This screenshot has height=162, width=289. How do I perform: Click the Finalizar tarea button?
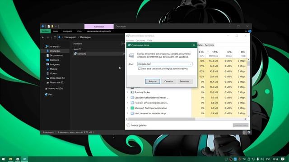click(x=240, y=125)
